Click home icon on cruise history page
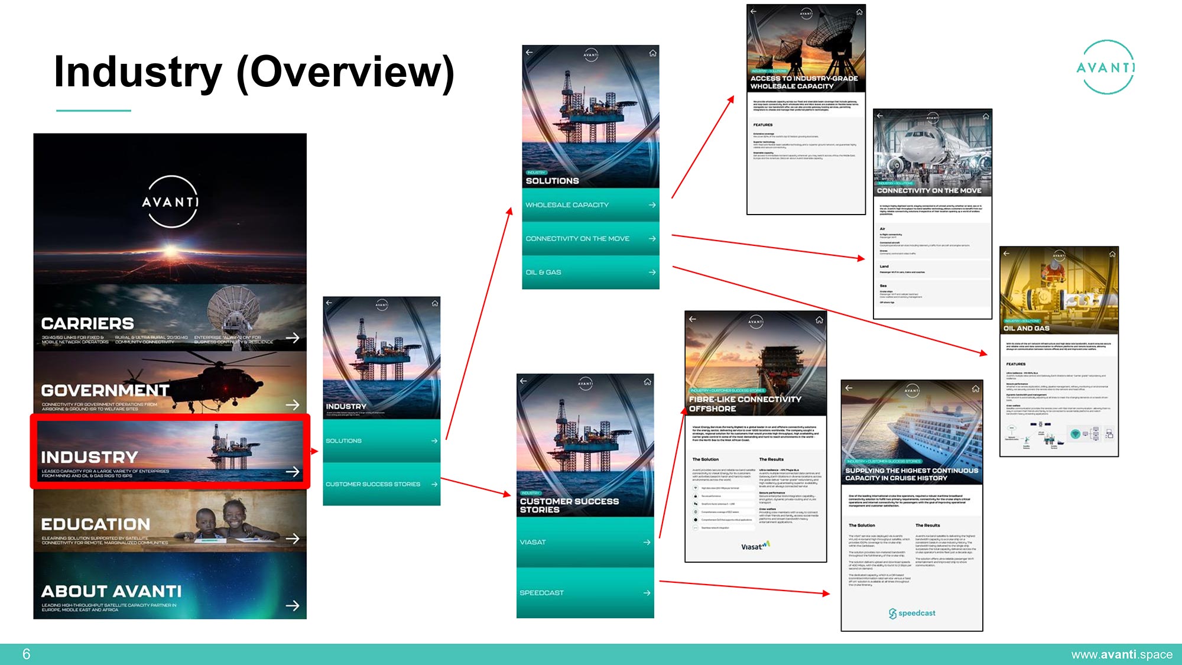Image resolution: width=1182 pixels, height=665 pixels. [x=975, y=388]
